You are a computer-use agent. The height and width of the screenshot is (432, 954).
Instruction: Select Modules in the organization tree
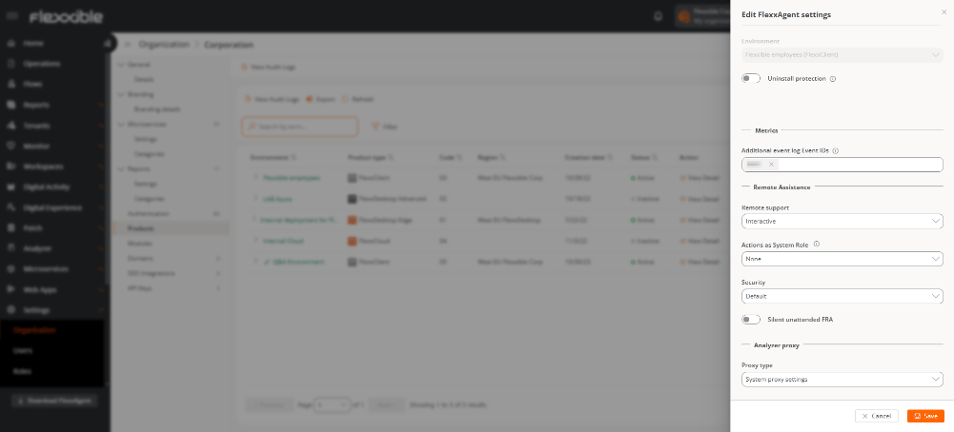pos(139,243)
